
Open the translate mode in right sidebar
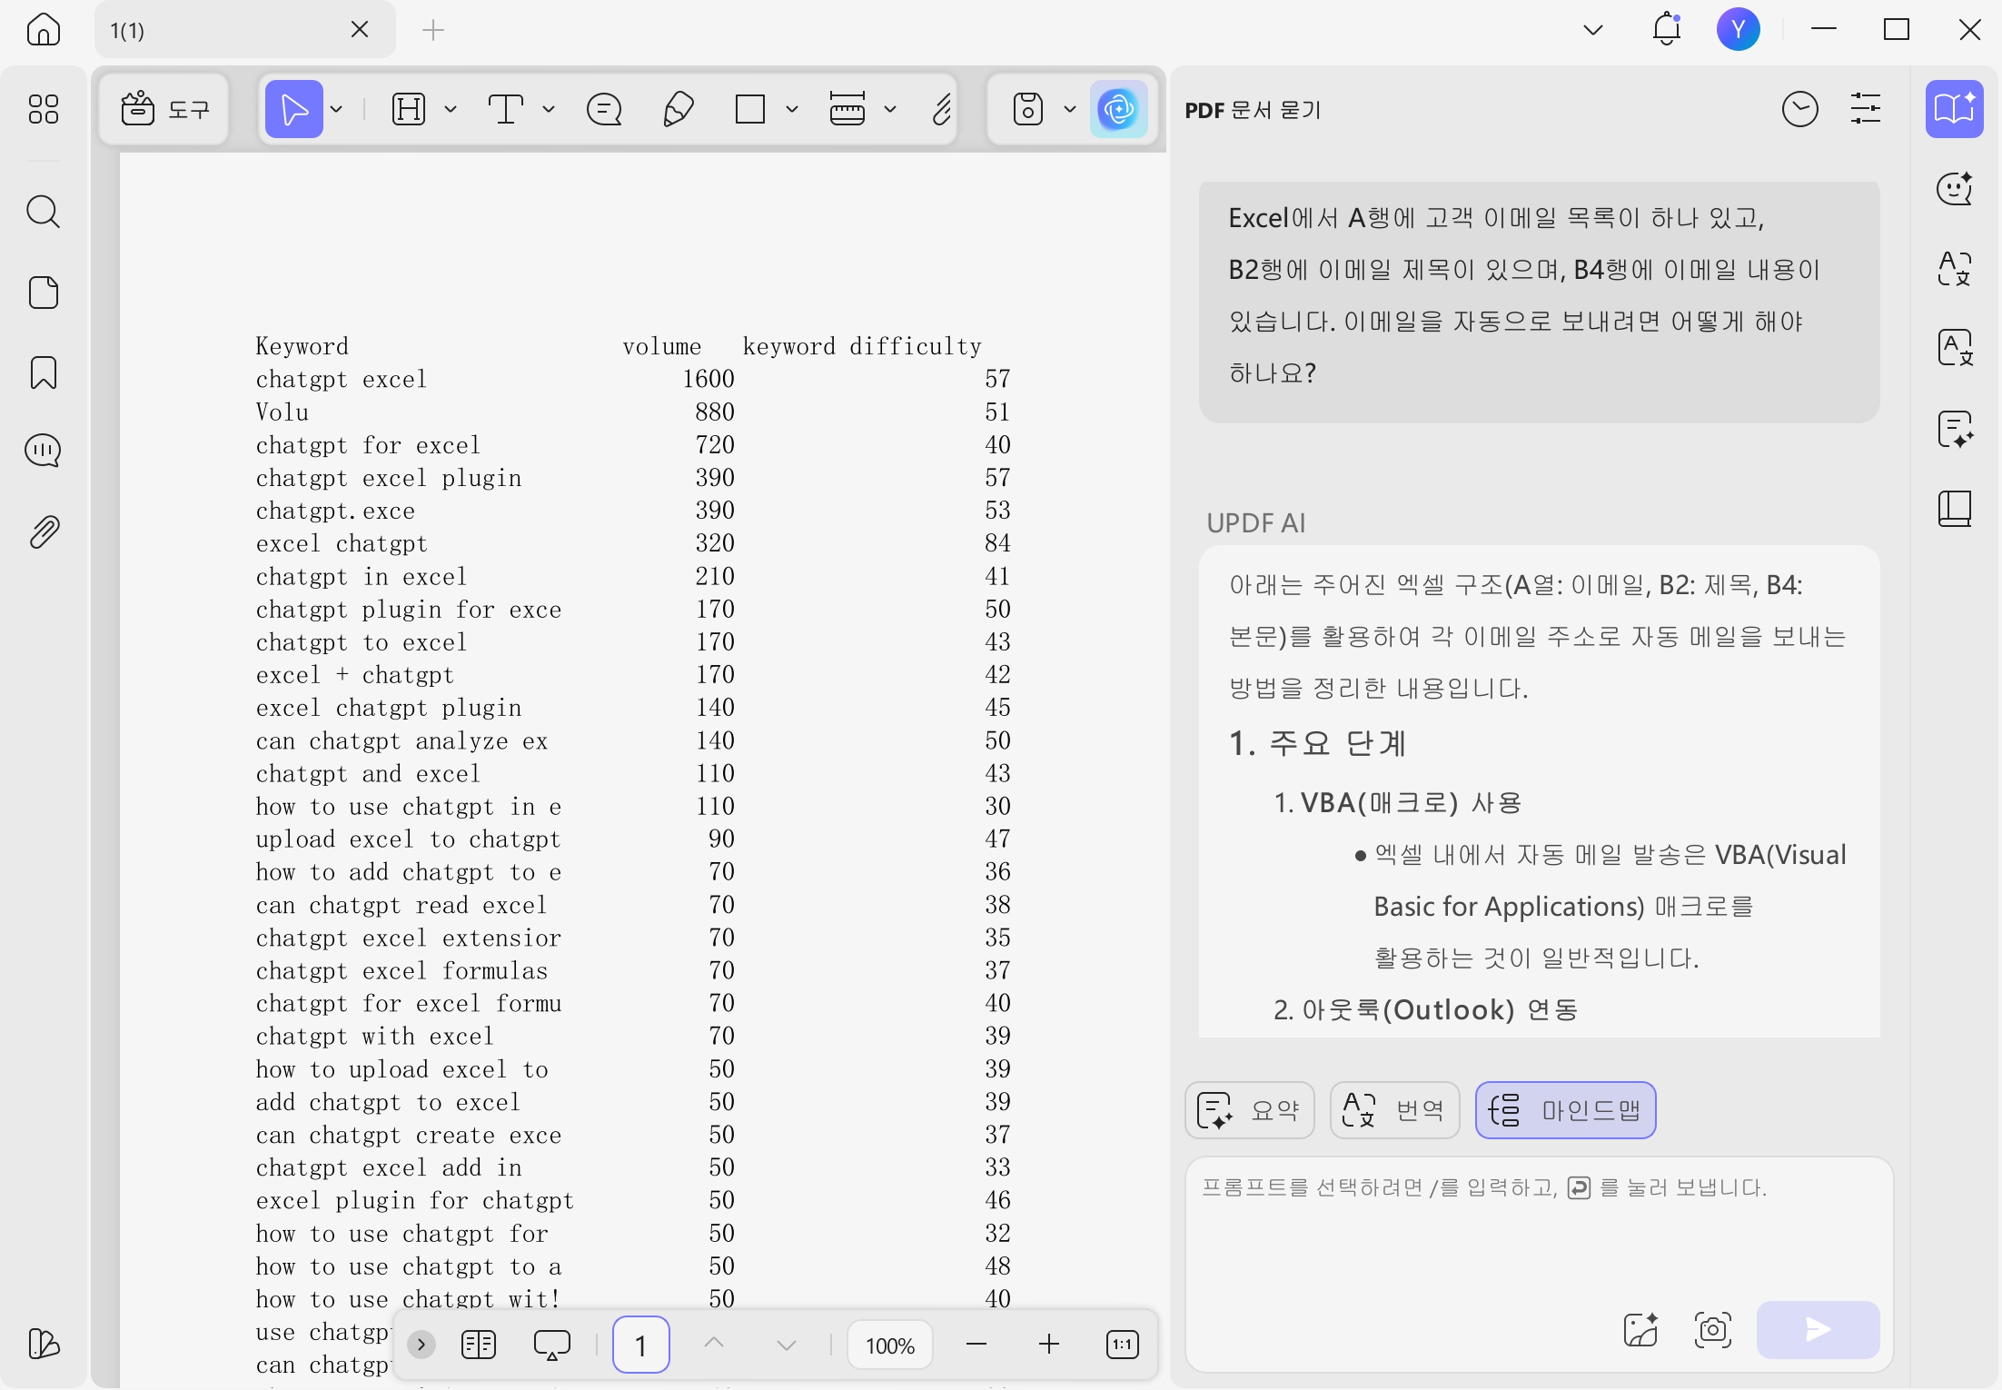point(1955,268)
